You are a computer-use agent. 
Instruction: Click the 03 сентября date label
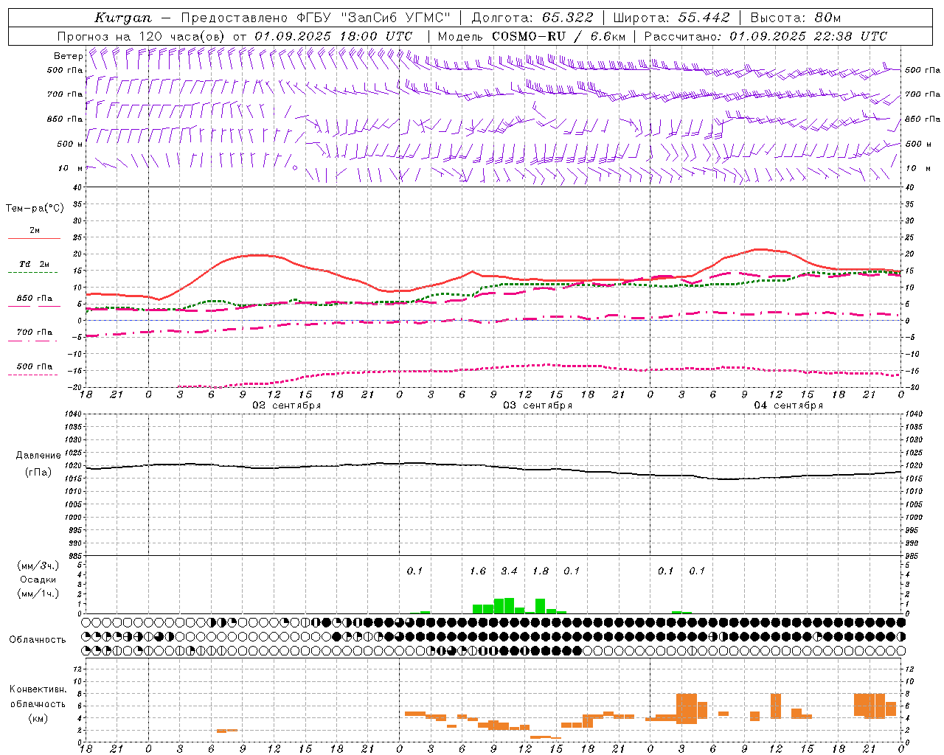(x=538, y=406)
